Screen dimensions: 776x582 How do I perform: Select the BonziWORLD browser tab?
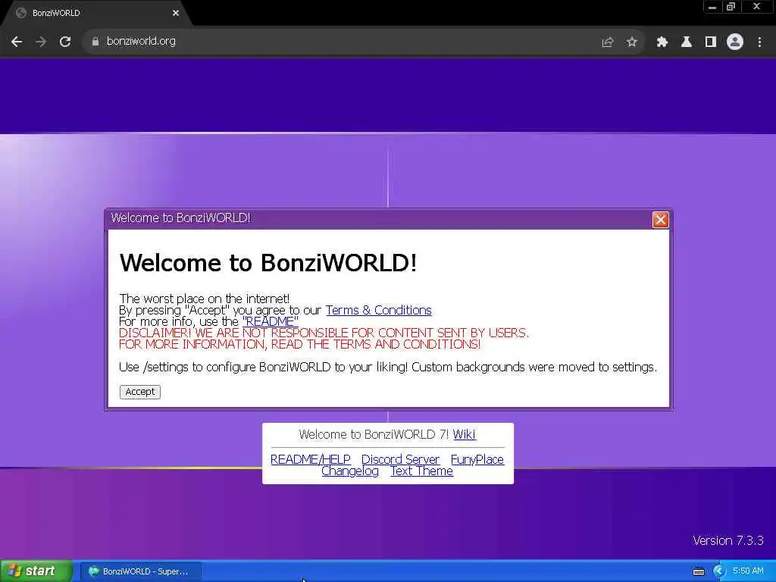click(x=96, y=13)
